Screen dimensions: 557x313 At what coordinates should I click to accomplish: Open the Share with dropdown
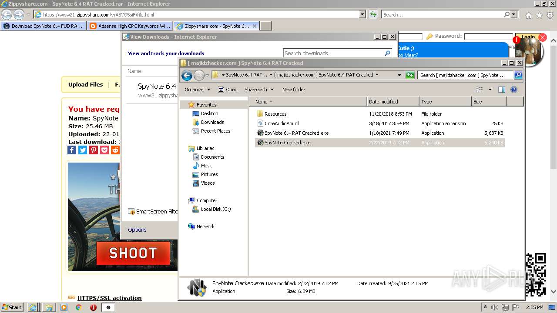[x=259, y=90]
